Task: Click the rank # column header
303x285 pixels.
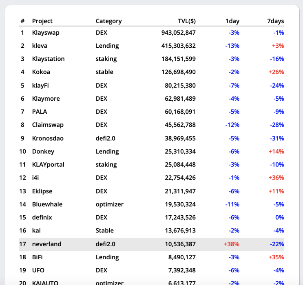Action: [22, 21]
